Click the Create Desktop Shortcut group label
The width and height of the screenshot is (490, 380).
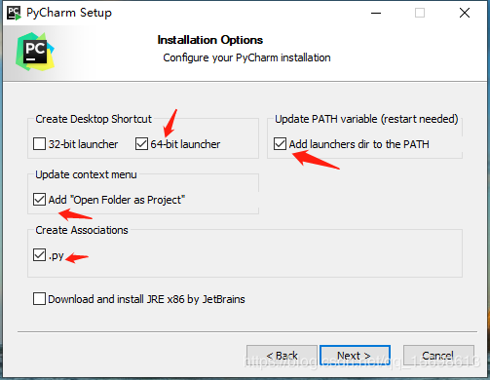coord(94,119)
